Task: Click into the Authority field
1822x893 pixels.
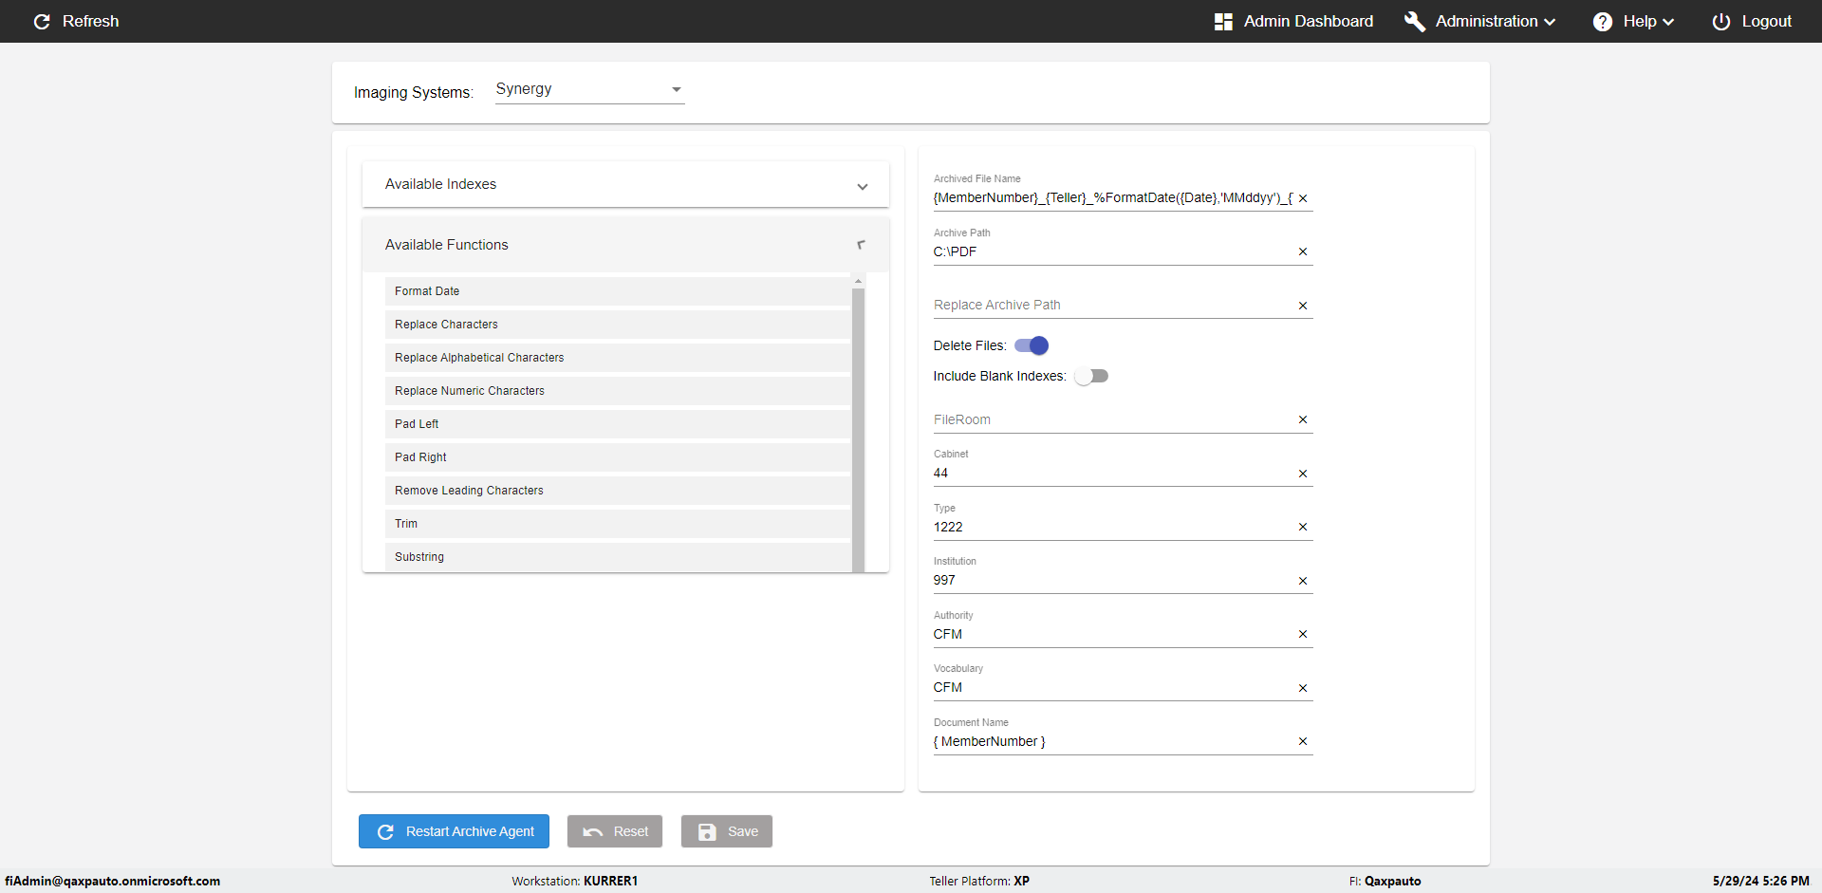Action: pos(1112,634)
